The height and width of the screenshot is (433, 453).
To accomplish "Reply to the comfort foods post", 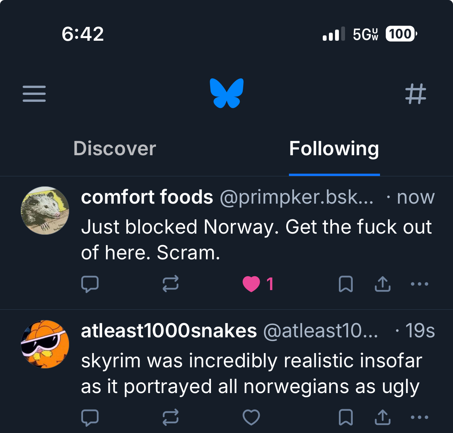I will pos(90,284).
